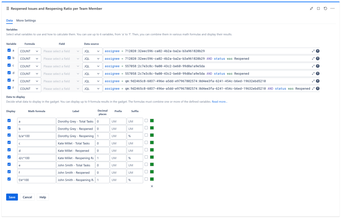Expand the JQL editor for variable f
The width and height of the screenshot is (341, 218).
(313, 89)
